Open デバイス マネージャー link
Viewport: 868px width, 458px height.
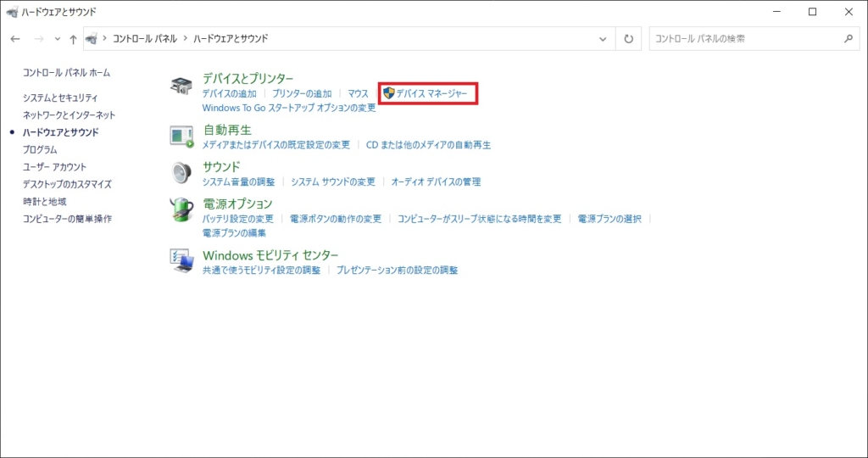coord(431,93)
